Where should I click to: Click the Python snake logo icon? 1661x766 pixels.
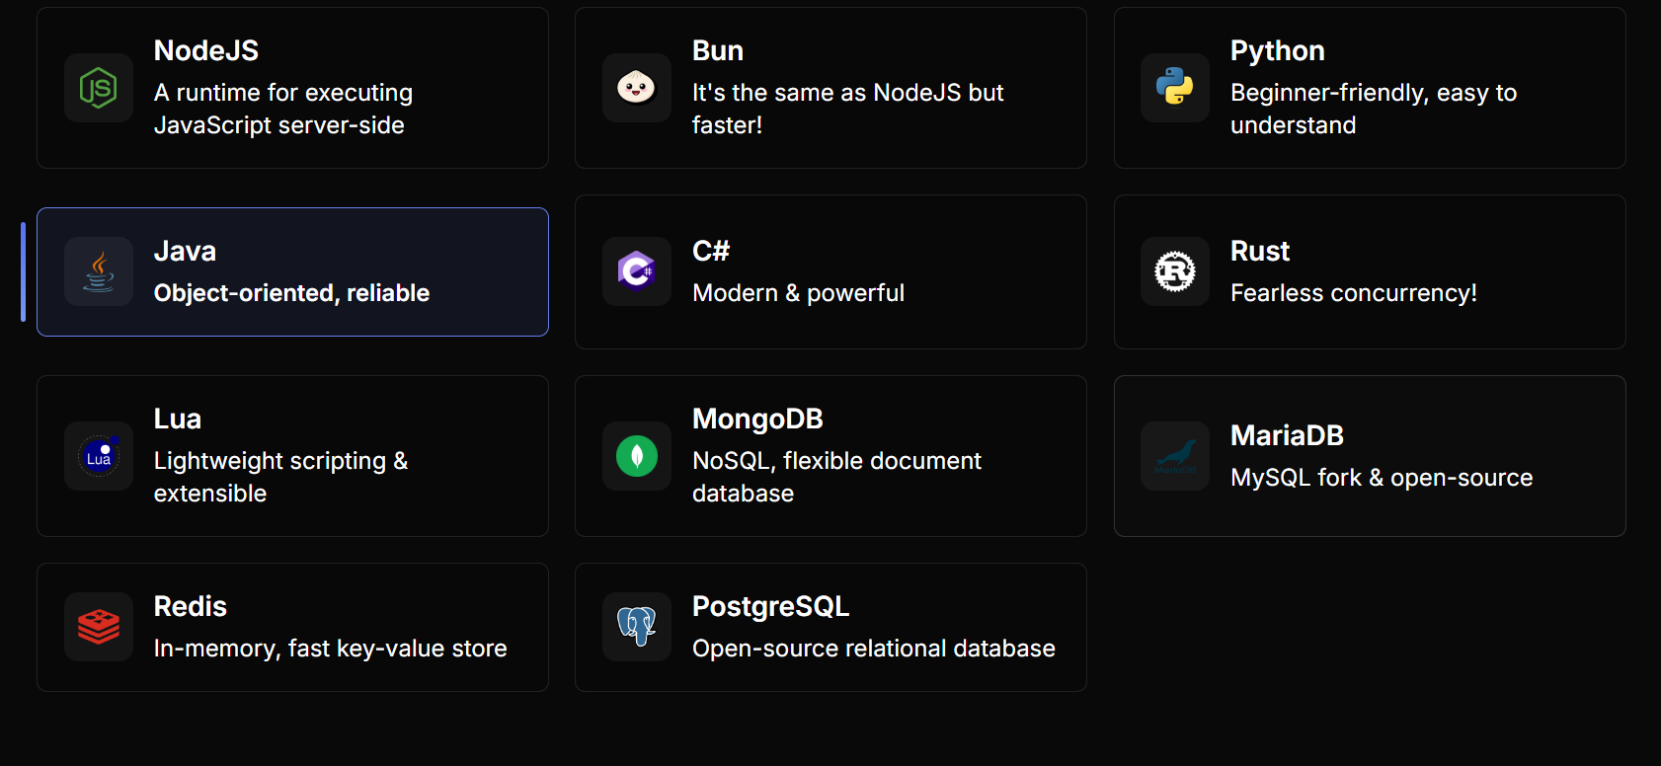pos(1175,87)
